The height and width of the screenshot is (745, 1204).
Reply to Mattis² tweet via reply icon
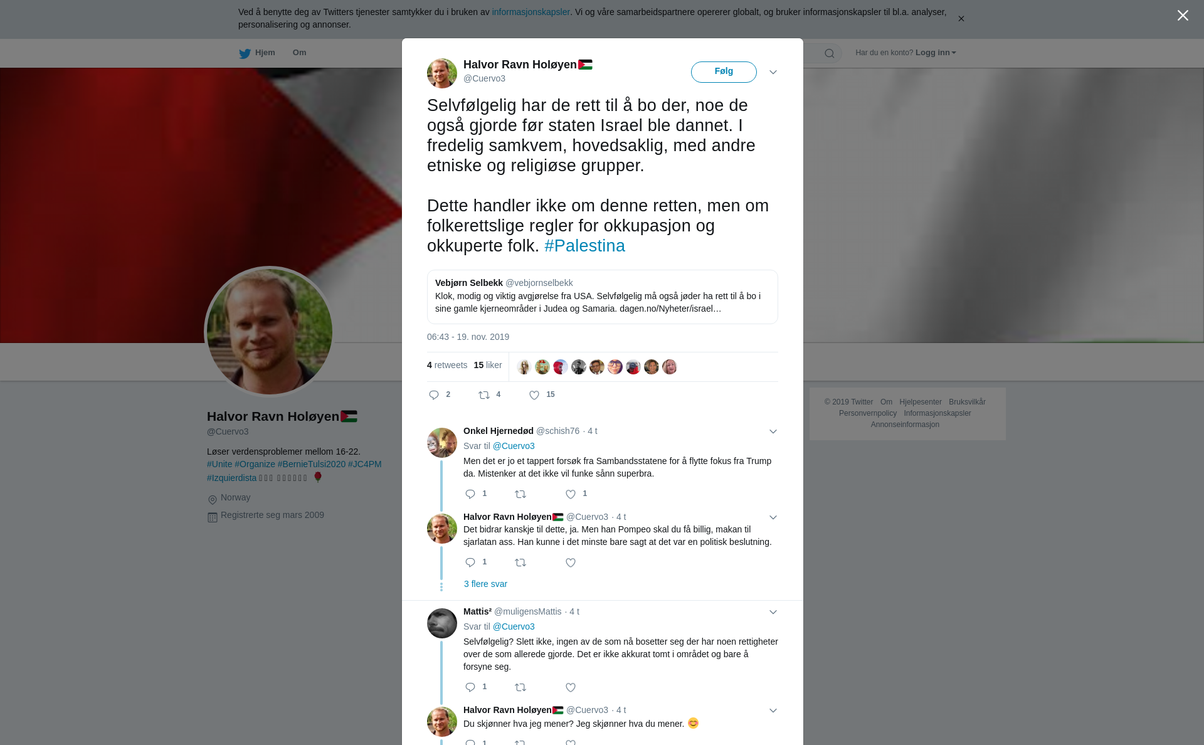click(470, 687)
